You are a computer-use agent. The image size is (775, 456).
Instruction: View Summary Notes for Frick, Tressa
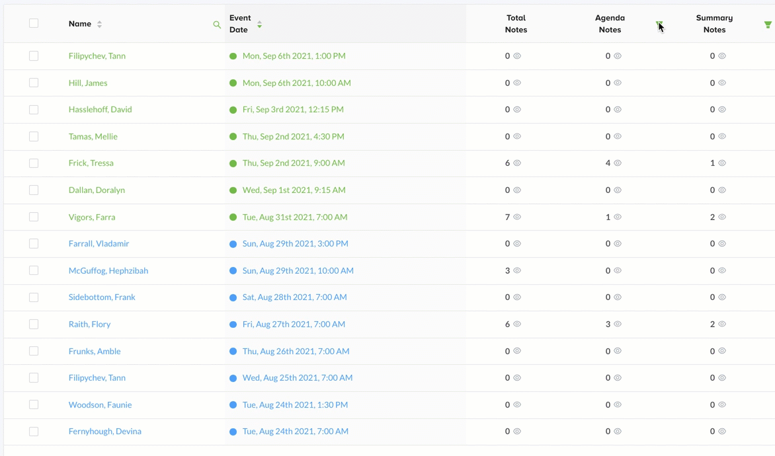(722, 163)
